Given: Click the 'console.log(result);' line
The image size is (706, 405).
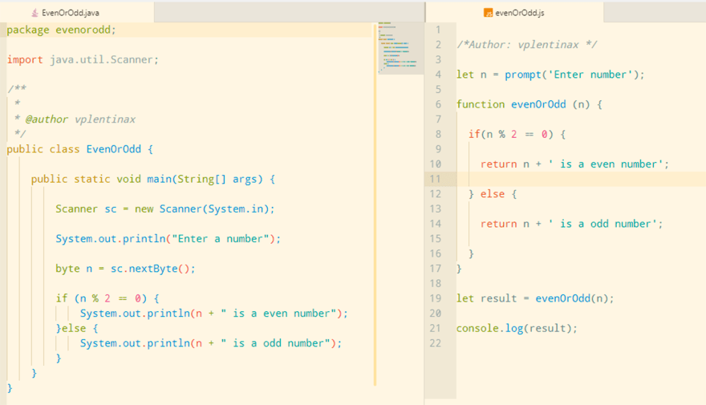Looking at the screenshot, I should pos(517,328).
